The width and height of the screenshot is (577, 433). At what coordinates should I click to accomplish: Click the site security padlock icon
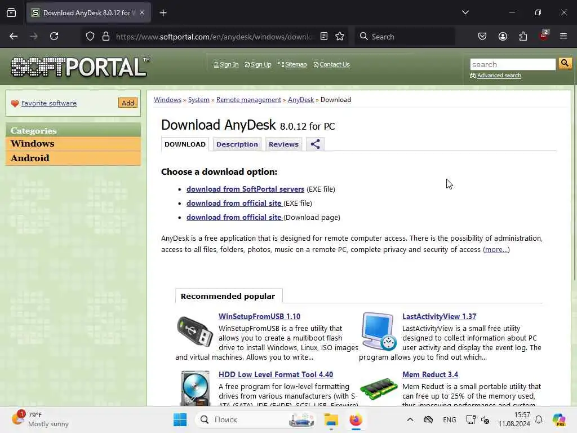(x=106, y=37)
